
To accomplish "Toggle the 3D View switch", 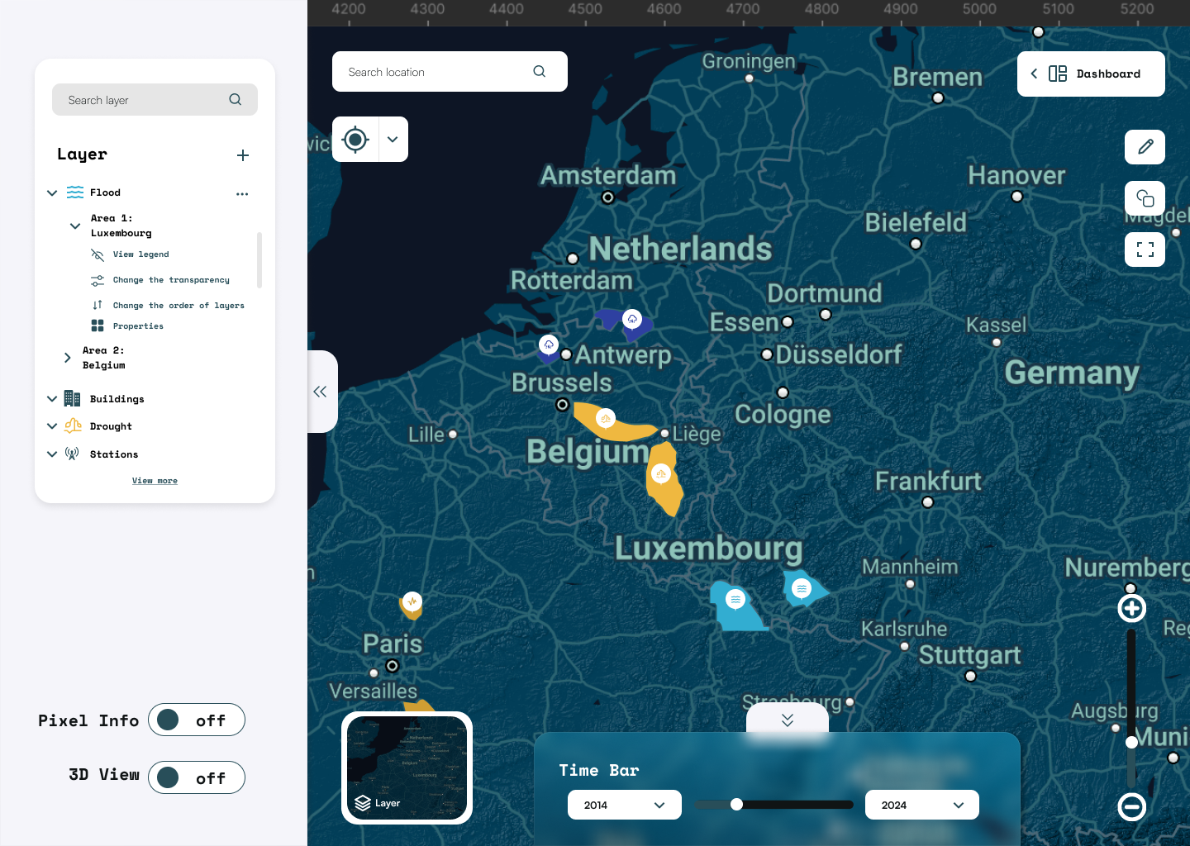I will [197, 777].
